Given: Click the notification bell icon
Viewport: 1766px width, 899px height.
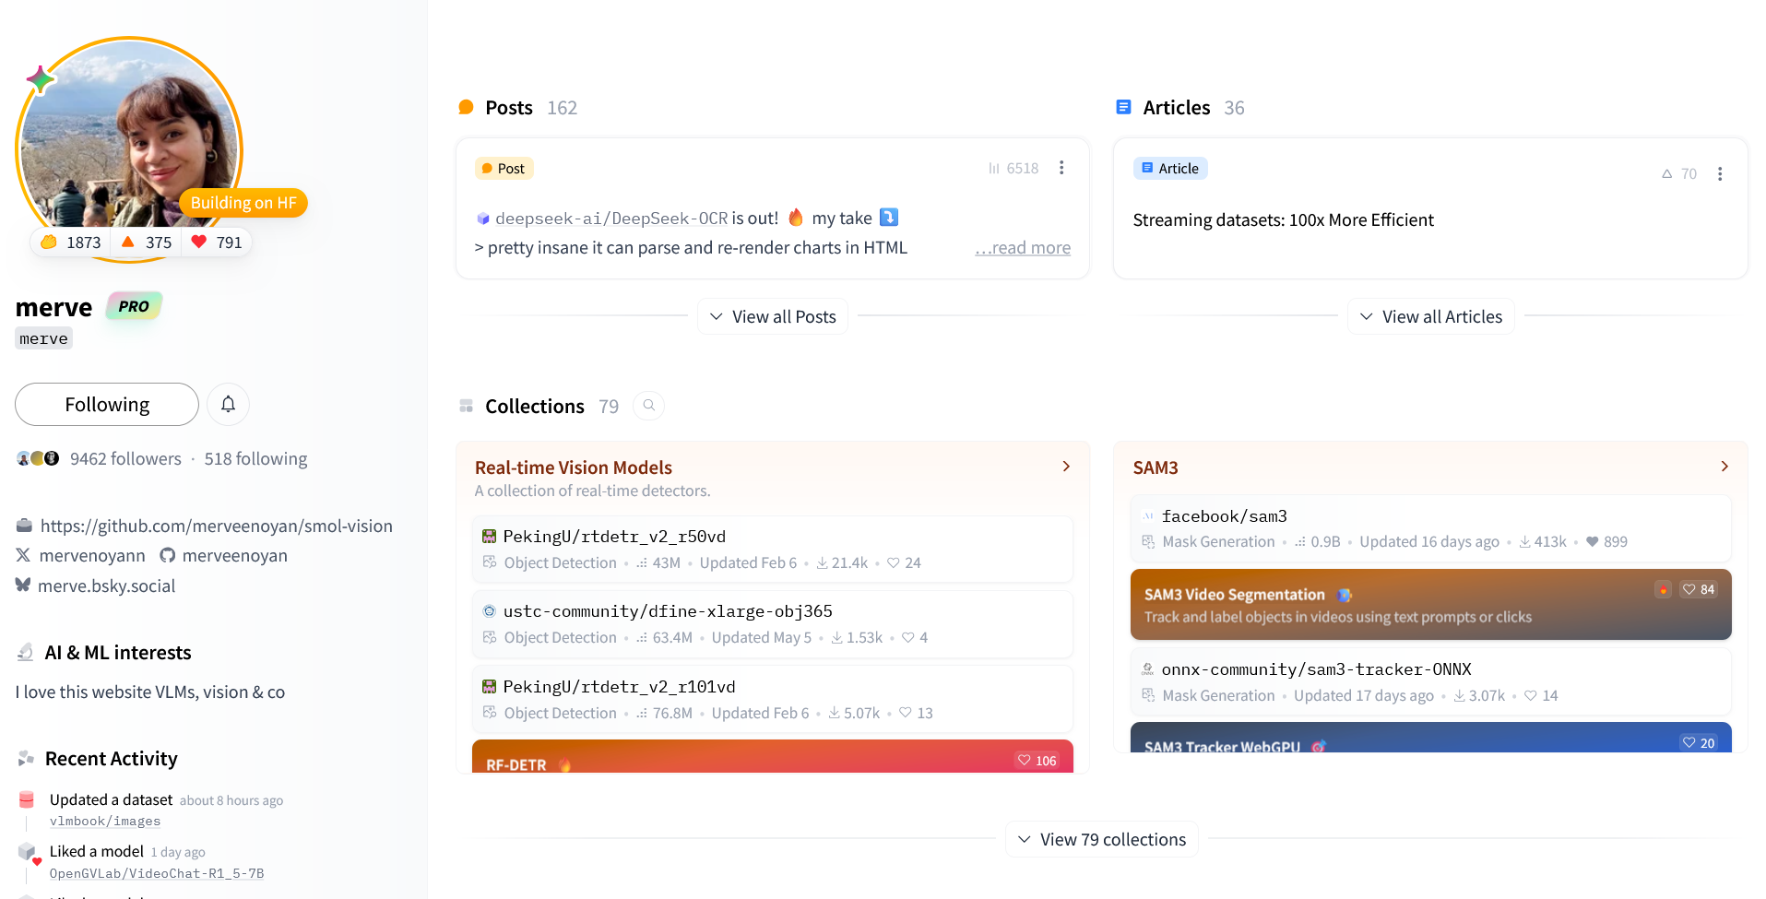Looking at the screenshot, I should click(228, 404).
